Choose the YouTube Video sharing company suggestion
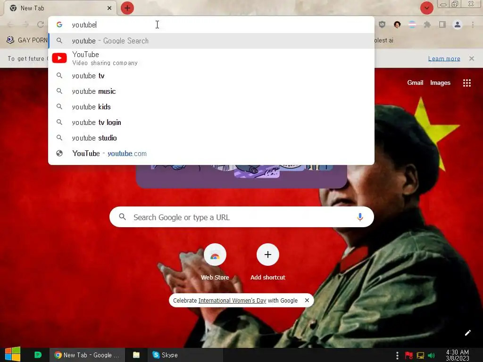Viewport: 483px width, 362px height. [211, 58]
